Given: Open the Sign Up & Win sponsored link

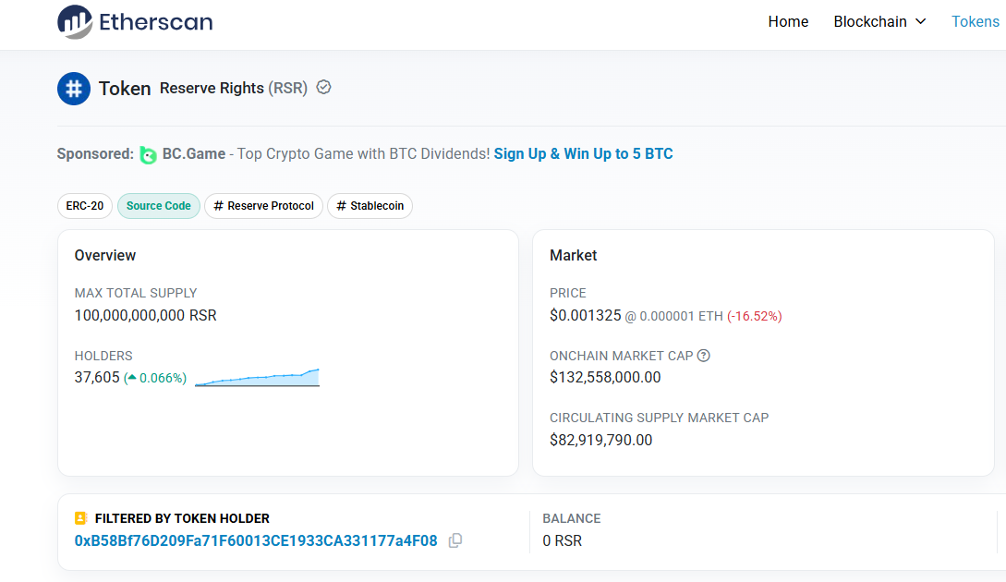Looking at the screenshot, I should (x=583, y=154).
